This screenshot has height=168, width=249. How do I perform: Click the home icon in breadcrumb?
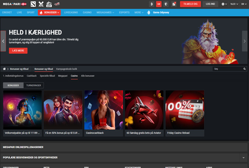pyautogui.click(x=4, y=69)
